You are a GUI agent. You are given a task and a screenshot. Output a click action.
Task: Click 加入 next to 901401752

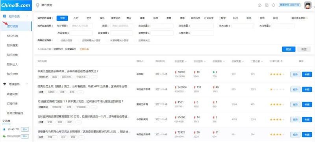[25, 129]
